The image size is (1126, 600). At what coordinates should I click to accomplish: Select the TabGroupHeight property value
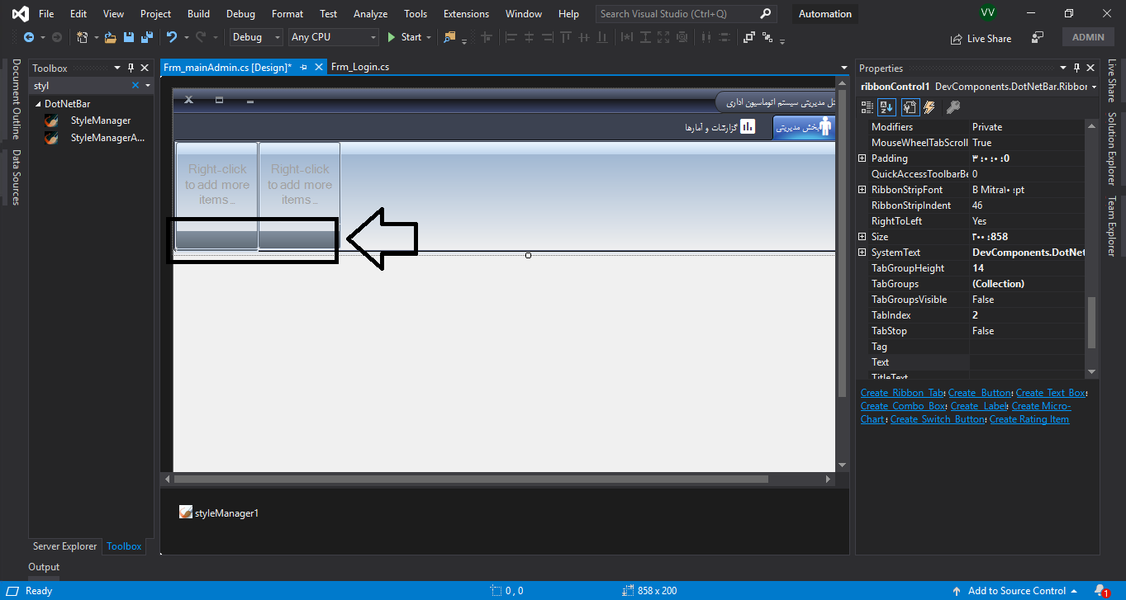1027,268
